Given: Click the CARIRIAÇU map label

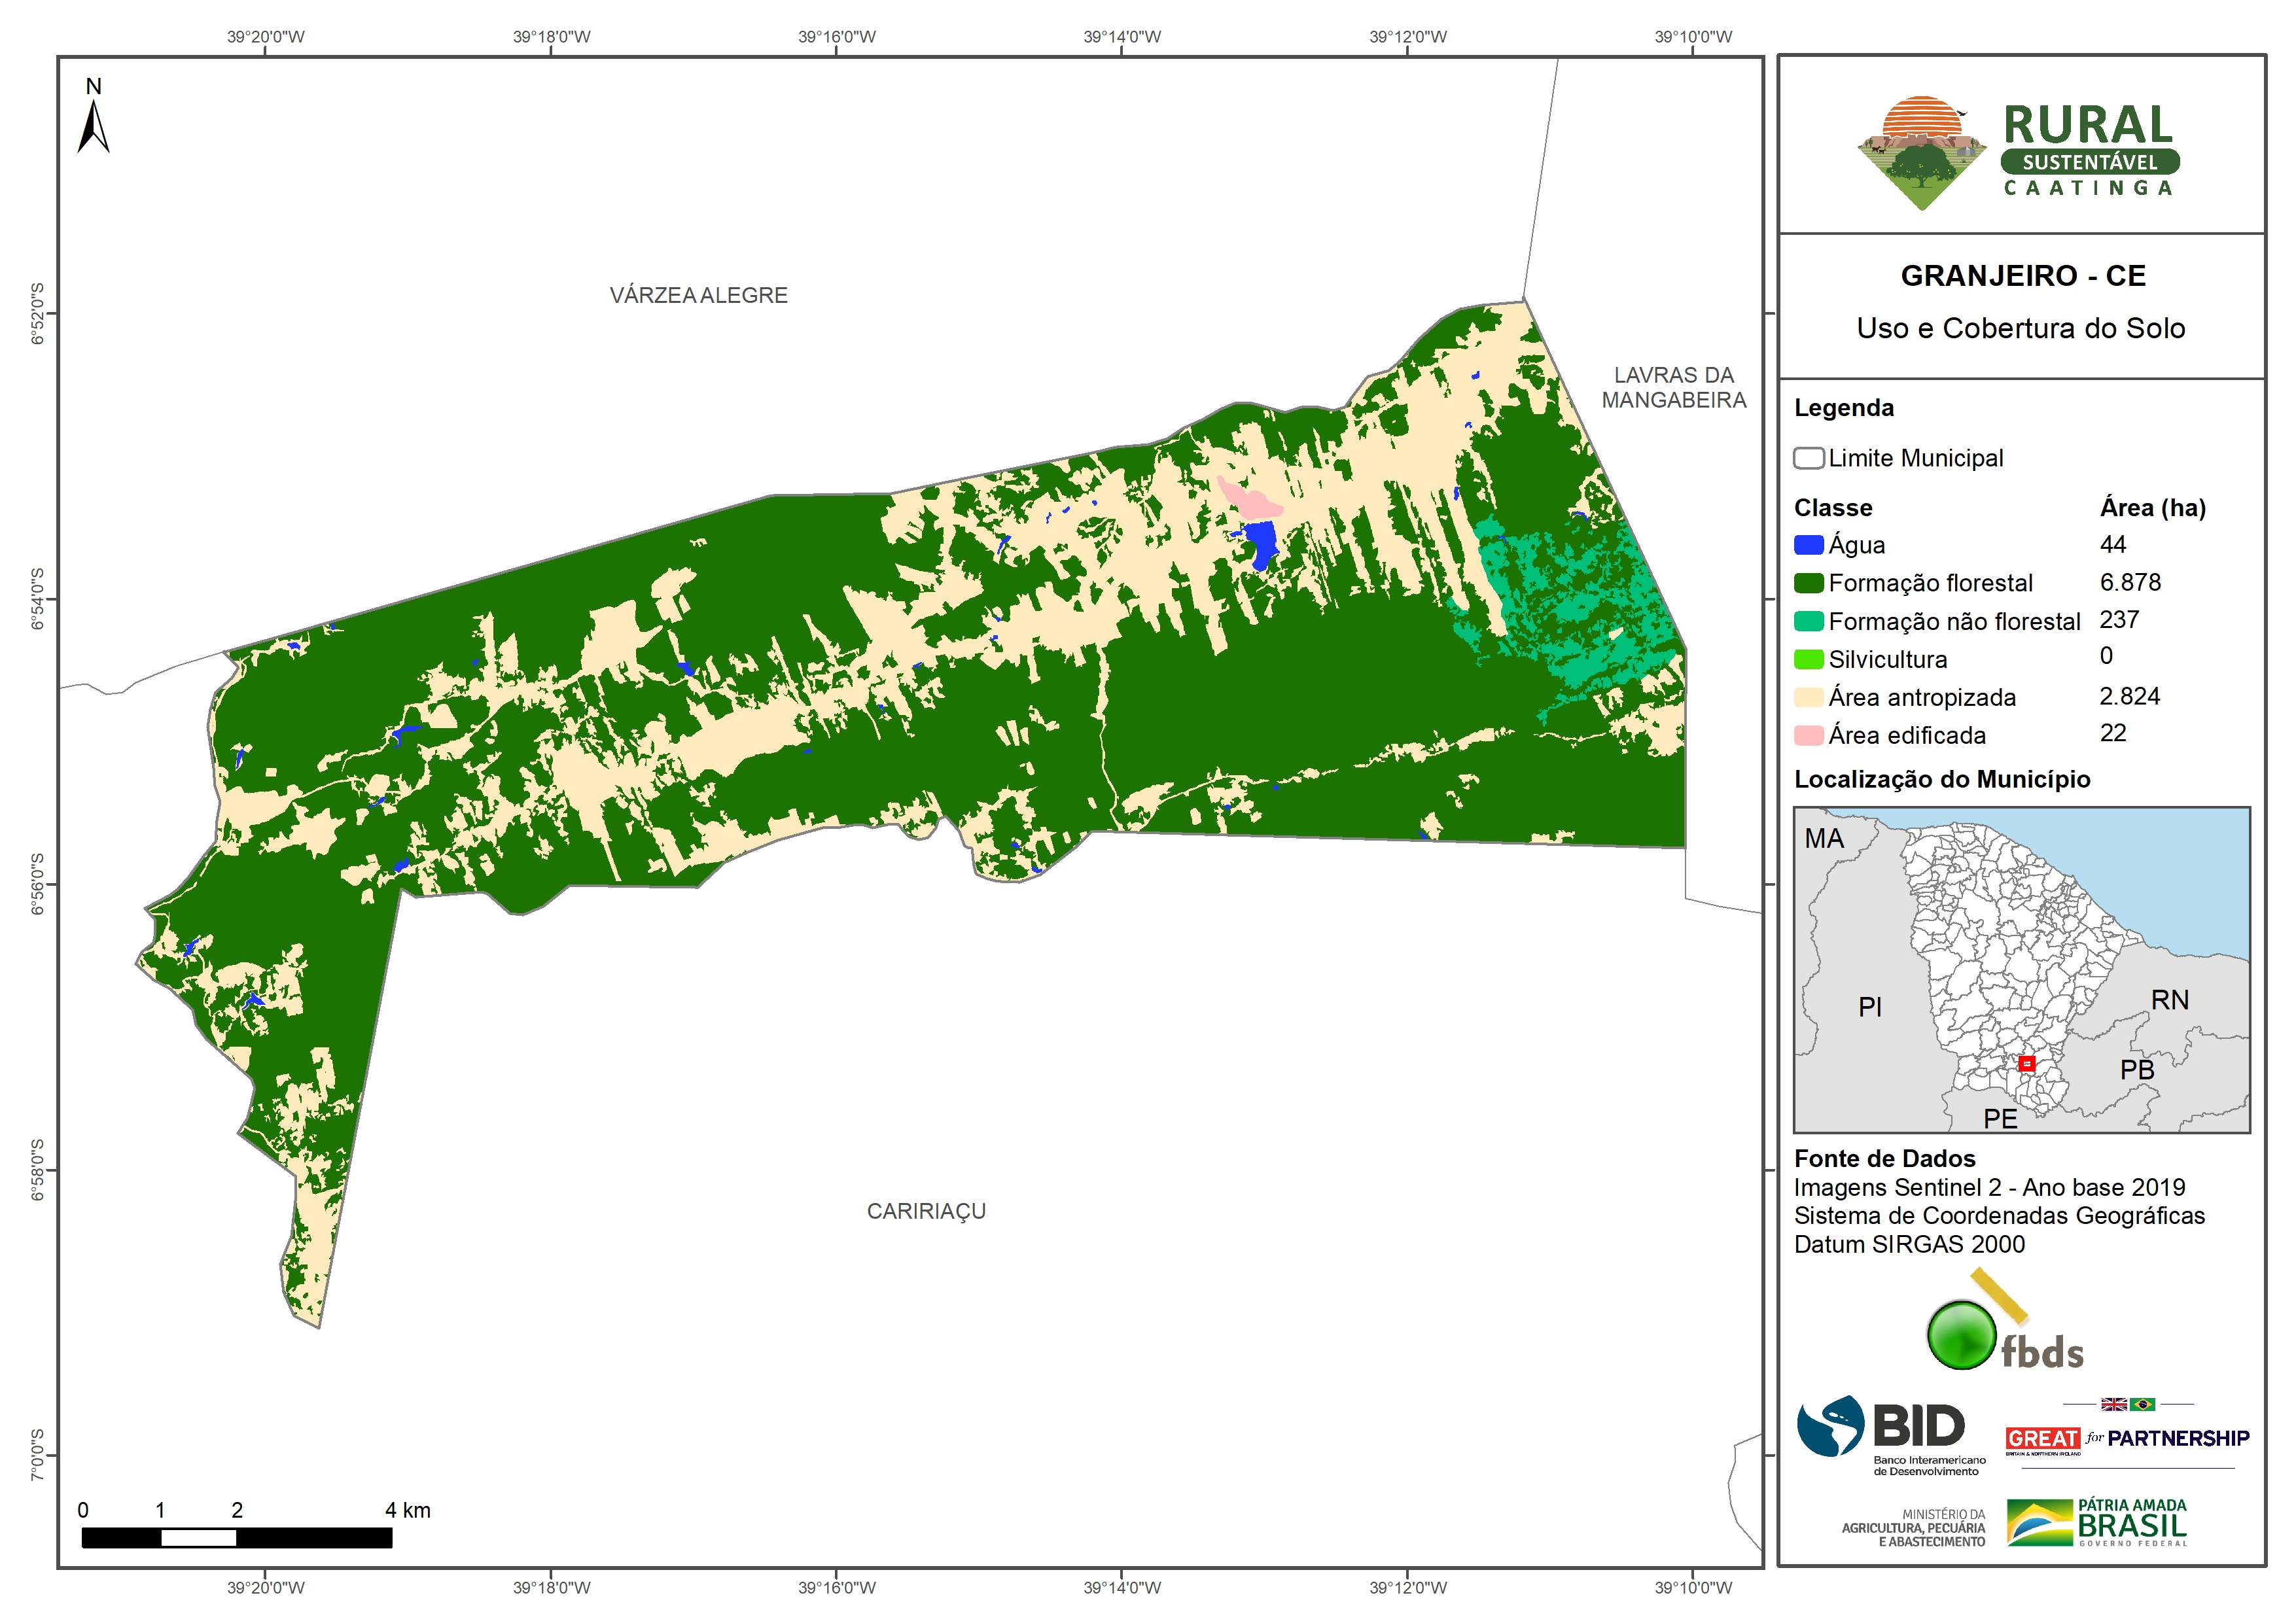Looking at the screenshot, I should point(926,1211).
